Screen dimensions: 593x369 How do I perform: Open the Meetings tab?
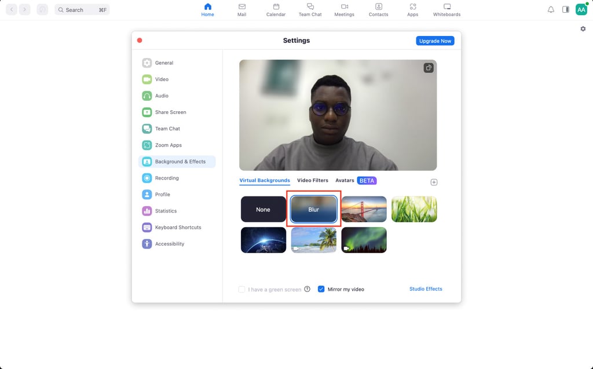point(344,10)
